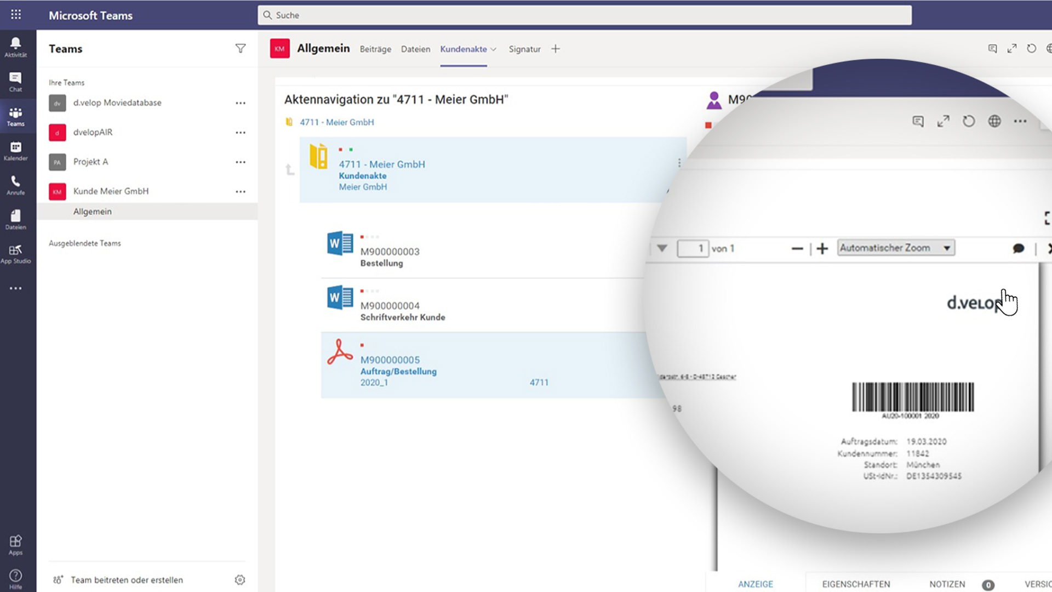Click the add tab plus icon
Image resolution: width=1052 pixels, height=592 pixels.
pos(556,49)
